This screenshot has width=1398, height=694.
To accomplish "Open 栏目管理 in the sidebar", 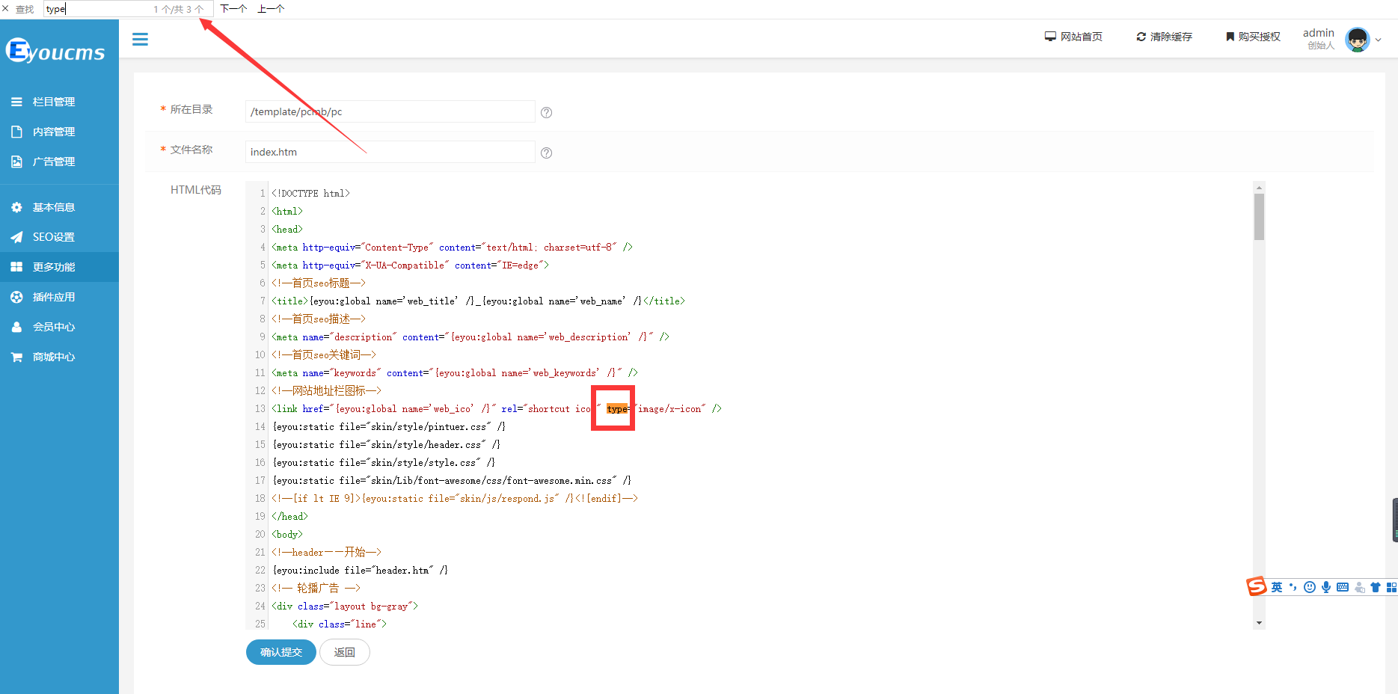I will (53, 102).
